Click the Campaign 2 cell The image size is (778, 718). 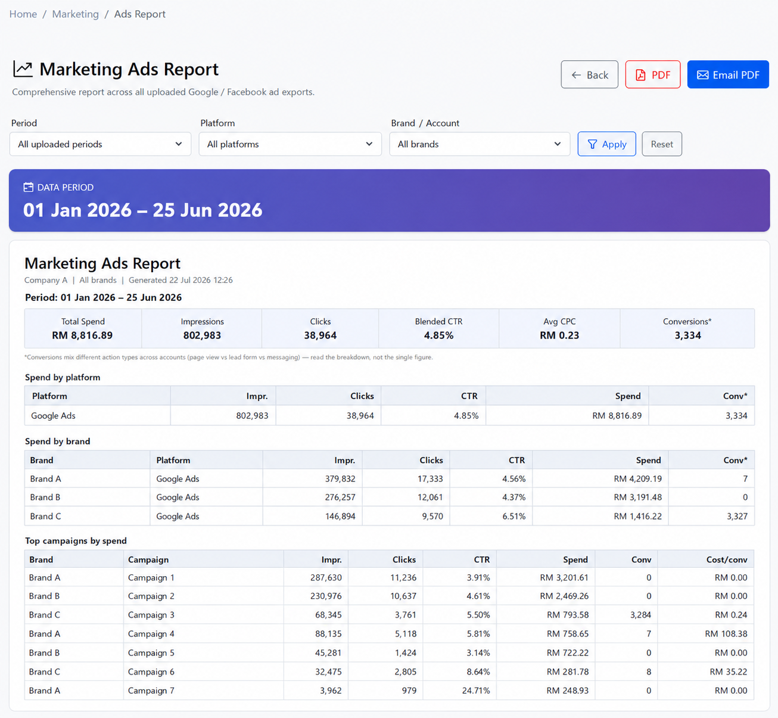click(x=203, y=596)
